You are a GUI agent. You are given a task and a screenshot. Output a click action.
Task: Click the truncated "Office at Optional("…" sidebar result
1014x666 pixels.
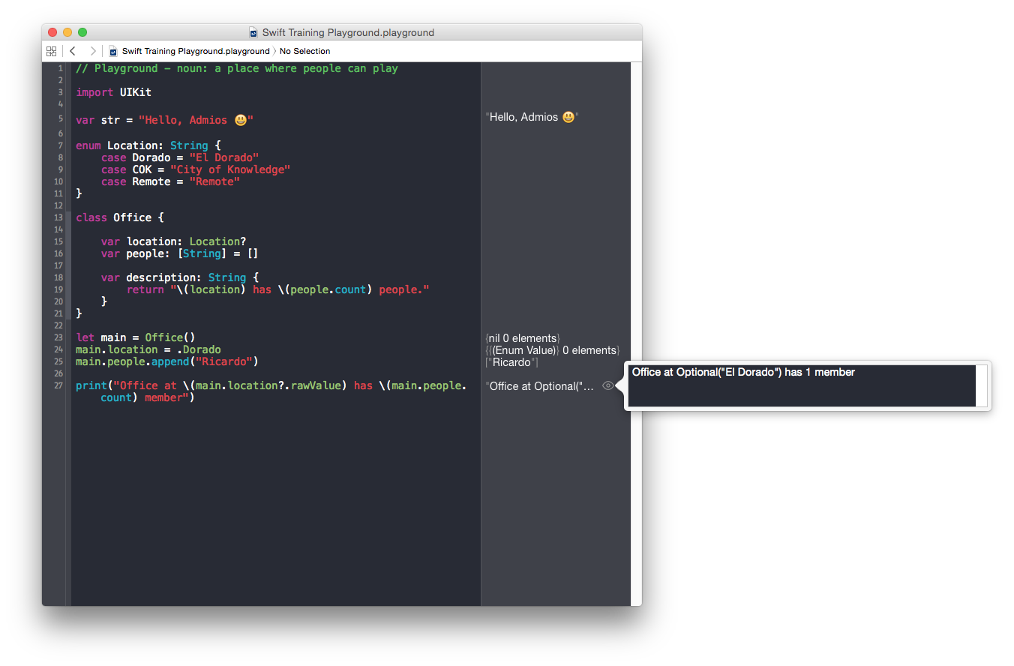[x=540, y=386]
